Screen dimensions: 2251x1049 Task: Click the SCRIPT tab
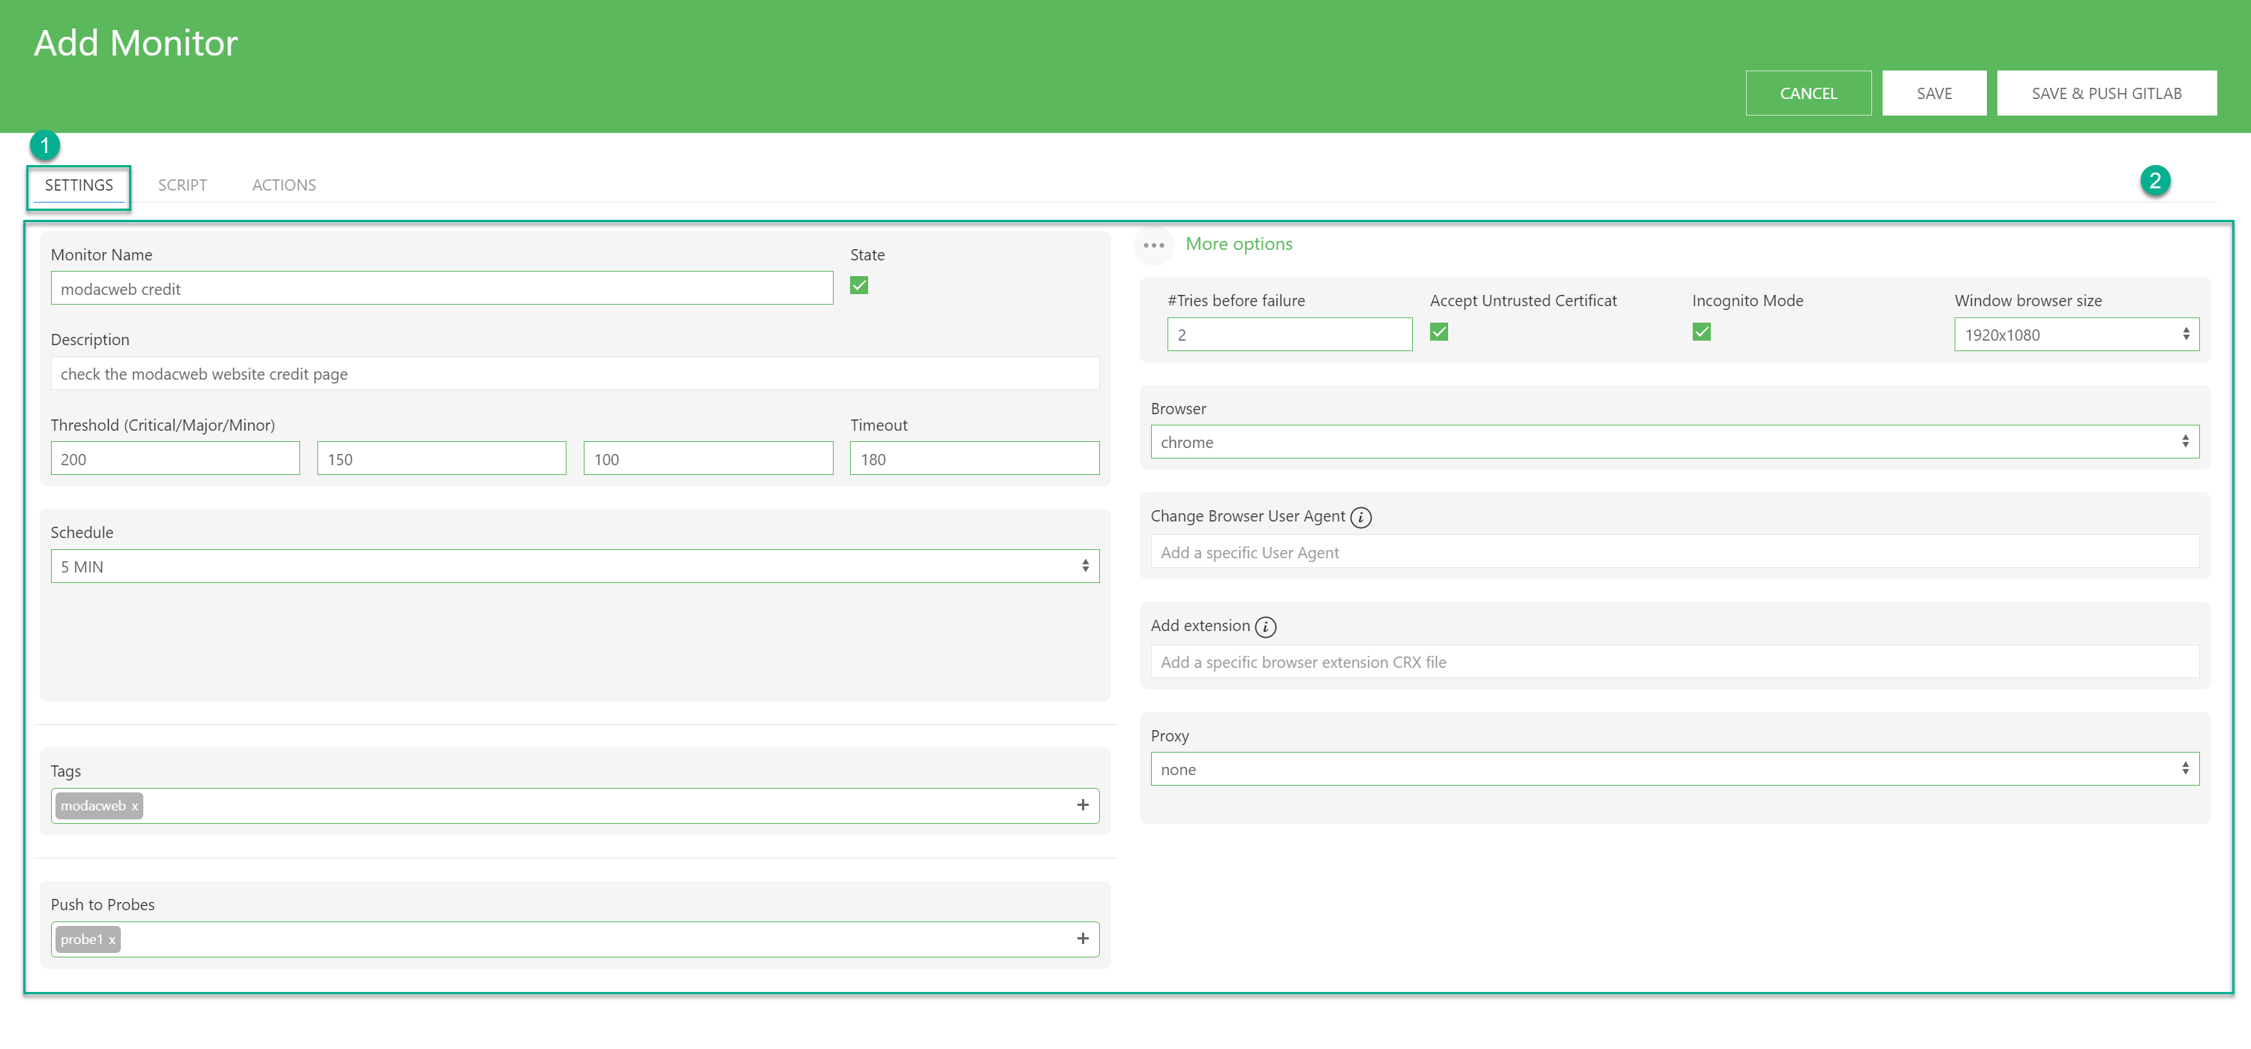pos(182,184)
